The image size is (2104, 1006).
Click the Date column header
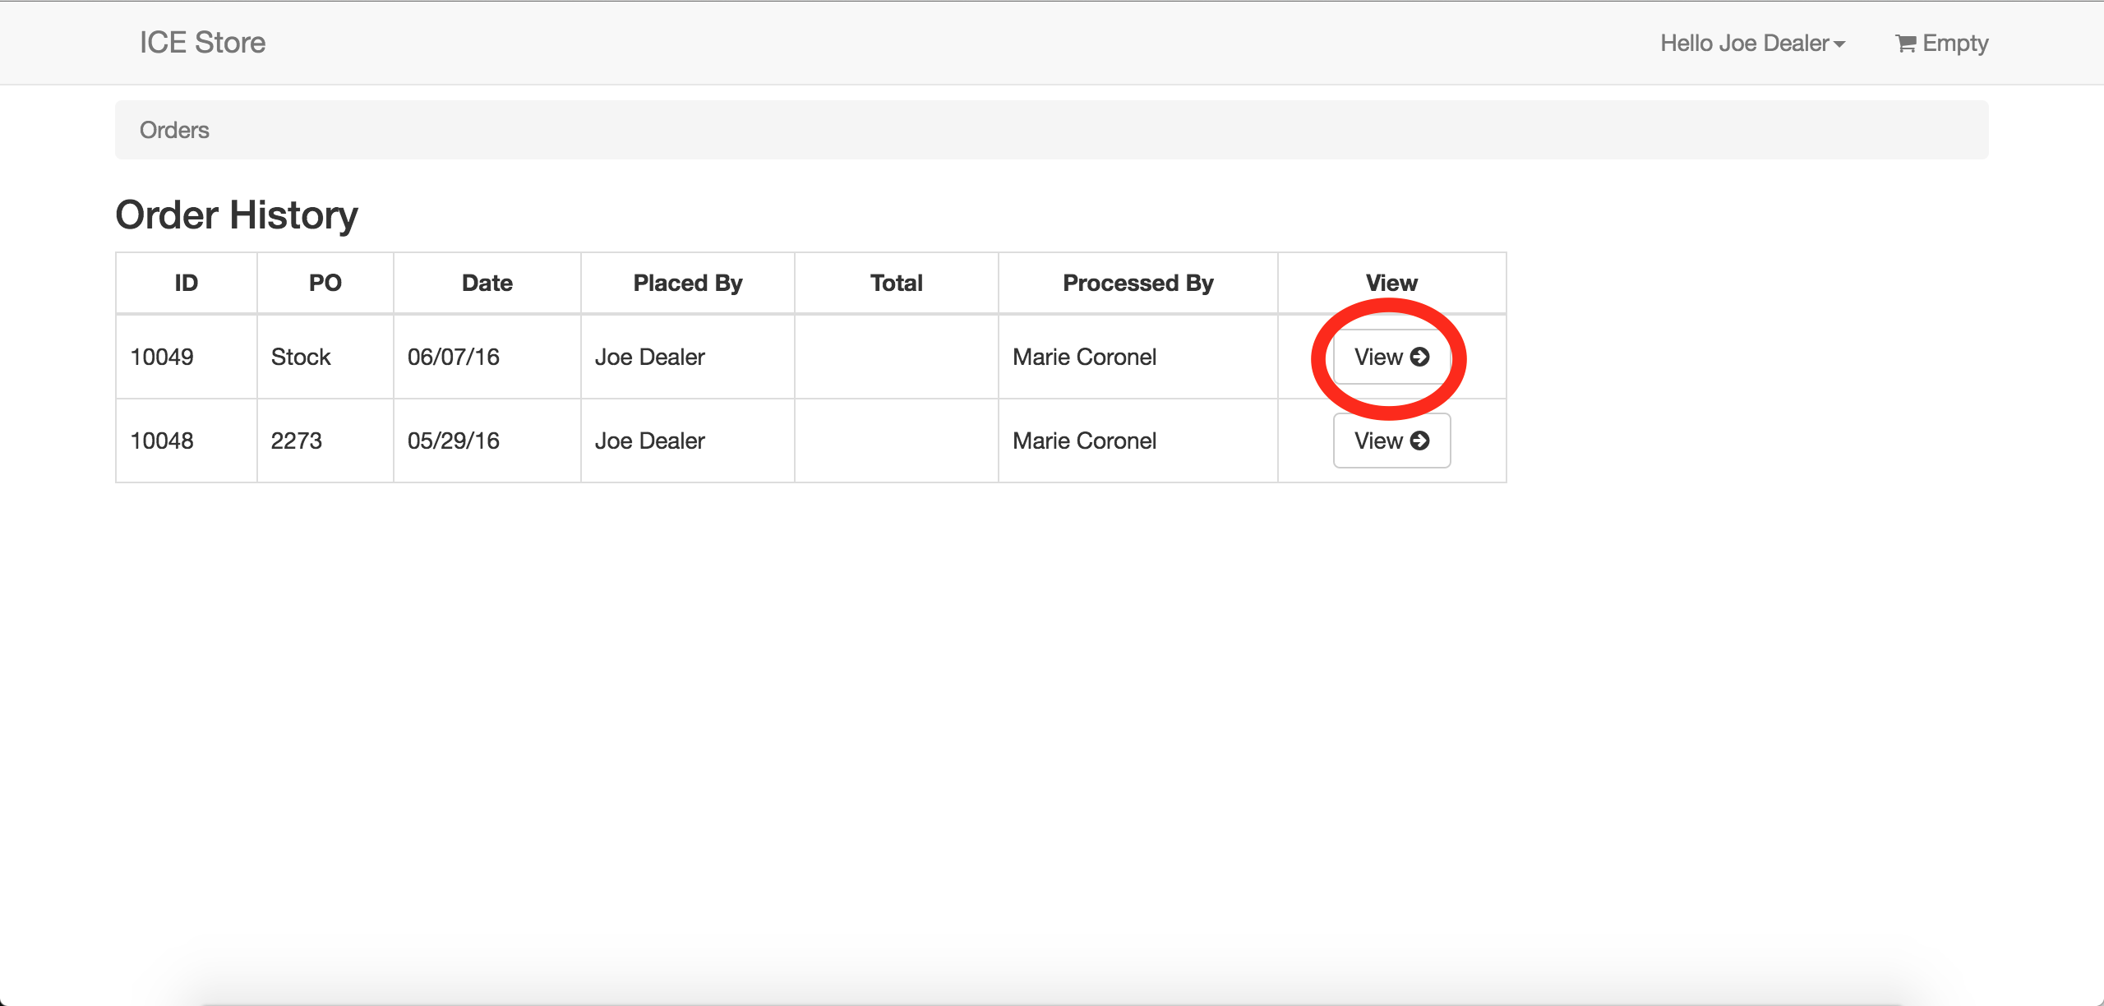tap(487, 283)
